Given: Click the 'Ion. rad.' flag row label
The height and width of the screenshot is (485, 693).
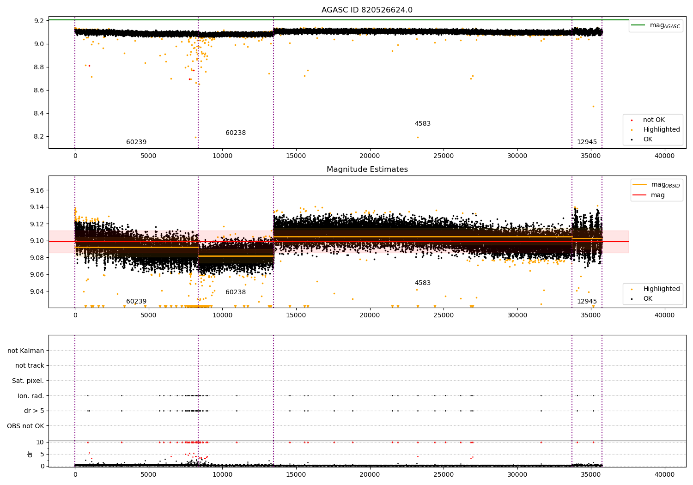Looking at the screenshot, I should pyautogui.click(x=31, y=396).
